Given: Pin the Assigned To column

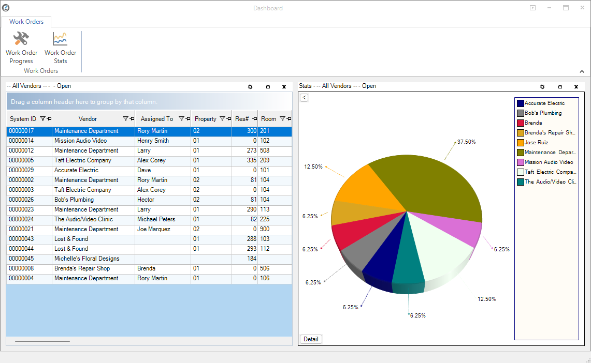Looking at the screenshot, I should click(188, 118).
